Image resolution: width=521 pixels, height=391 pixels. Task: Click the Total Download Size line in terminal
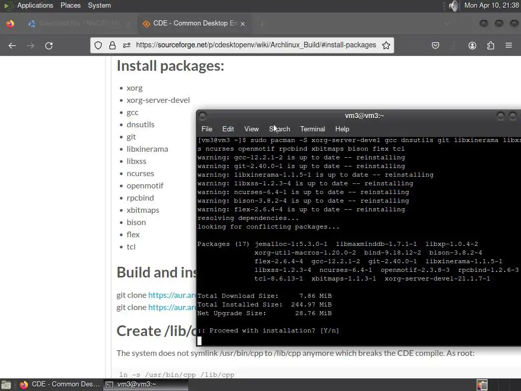265,296
